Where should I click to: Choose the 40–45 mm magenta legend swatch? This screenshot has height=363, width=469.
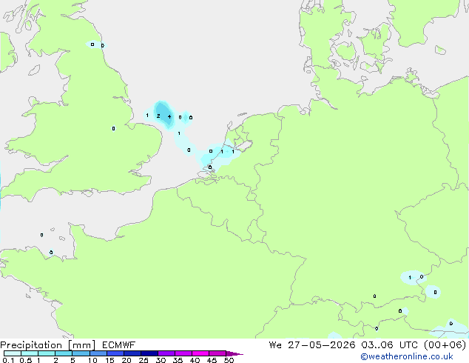[200, 353]
